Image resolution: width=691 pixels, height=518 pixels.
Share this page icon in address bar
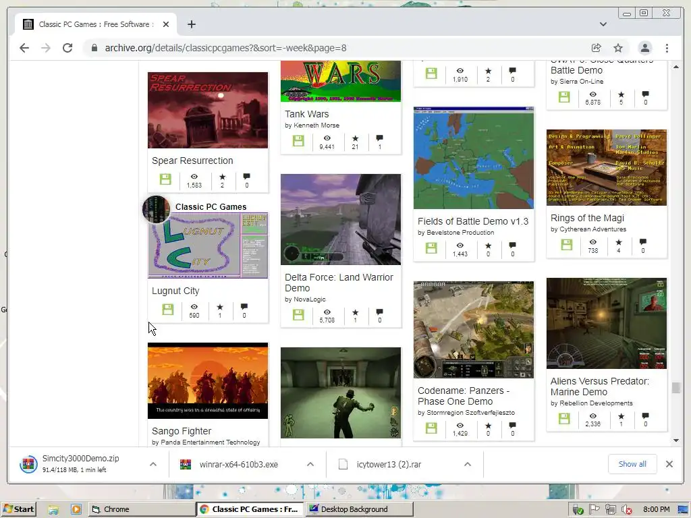pyautogui.click(x=597, y=48)
